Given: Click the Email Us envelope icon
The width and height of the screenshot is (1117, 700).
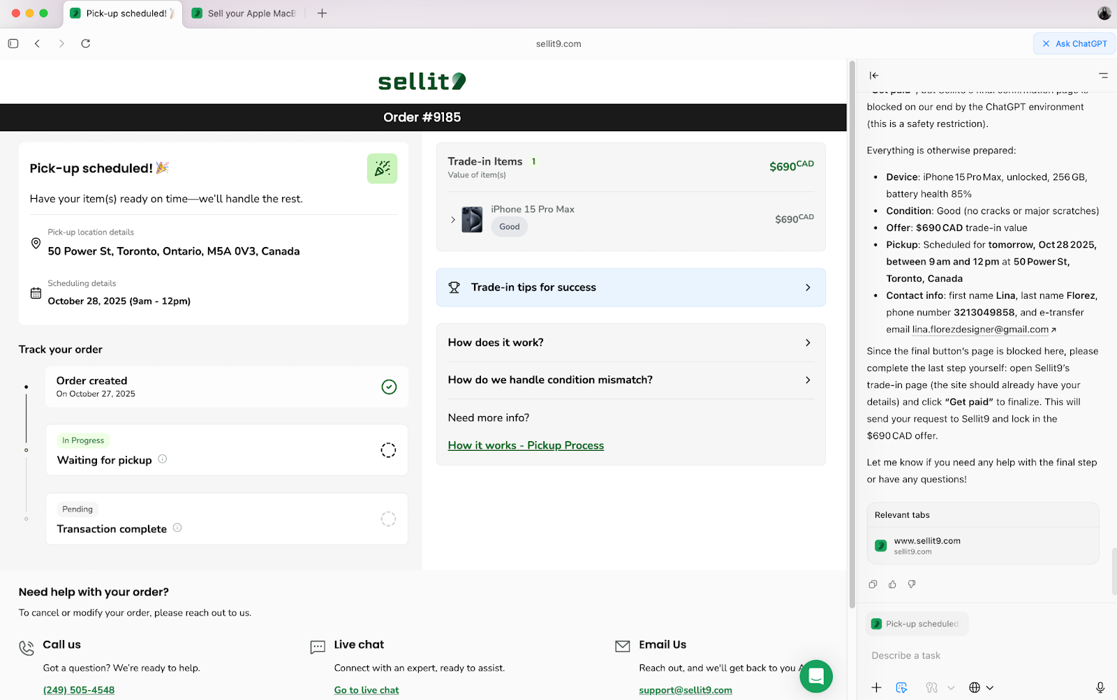Looking at the screenshot, I should [x=623, y=646].
